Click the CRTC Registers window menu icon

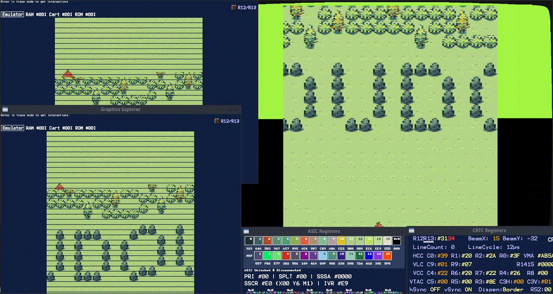(x=412, y=231)
